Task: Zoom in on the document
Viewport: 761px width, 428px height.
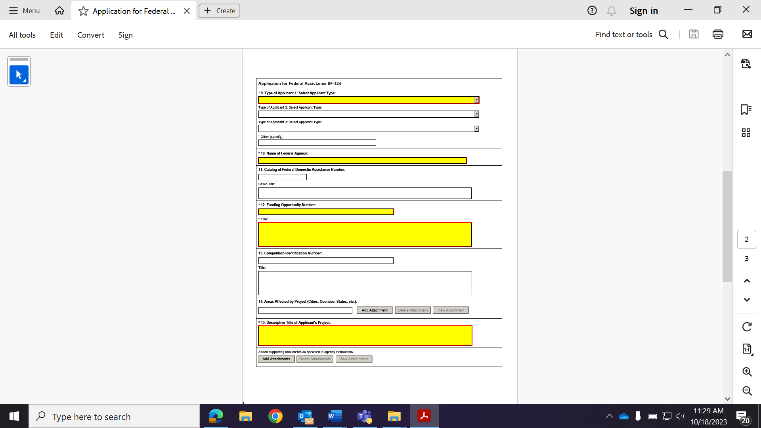Action: [747, 372]
